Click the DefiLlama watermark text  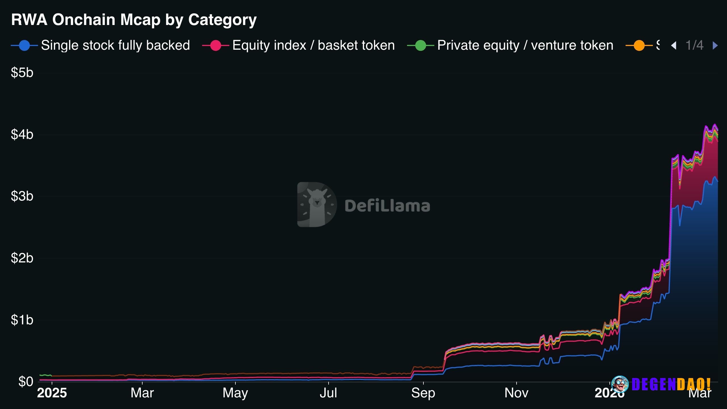[x=387, y=206]
